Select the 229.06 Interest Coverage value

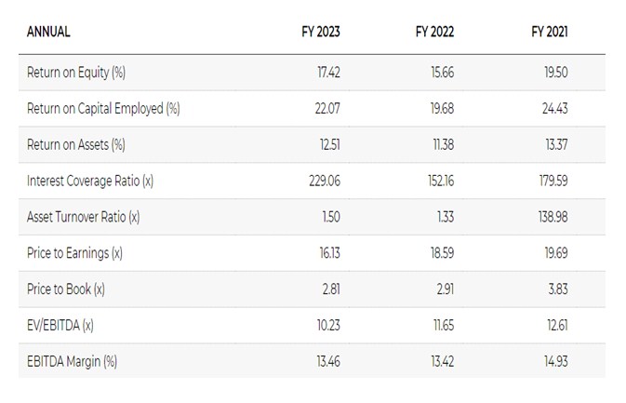(324, 181)
